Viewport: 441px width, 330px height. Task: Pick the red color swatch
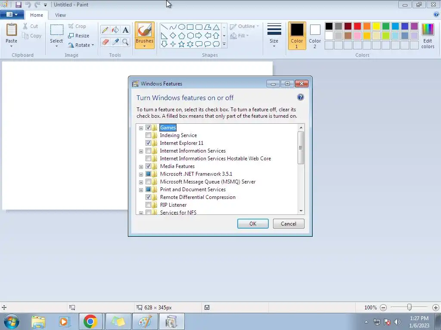click(357, 26)
